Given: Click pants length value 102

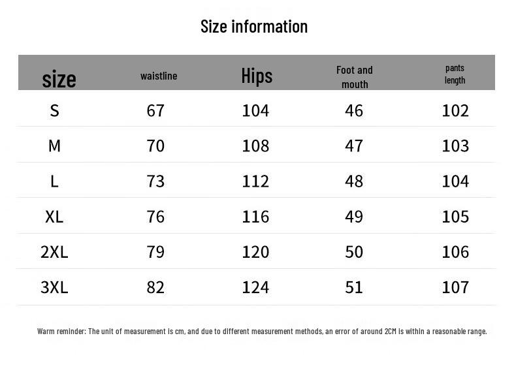Looking at the screenshot, I should (x=455, y=110).
